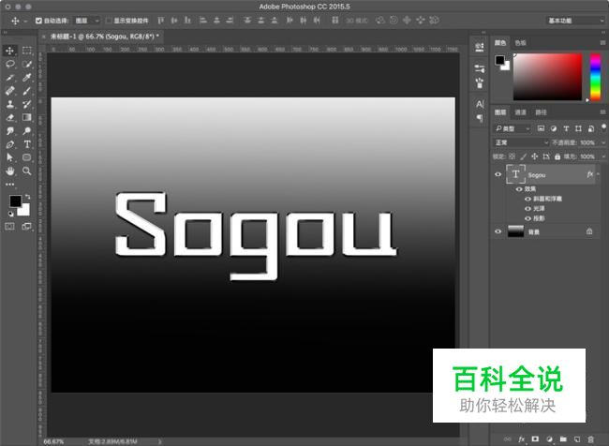Toggle Quick Mask mode icon
609x446 pixels.
[9, 227]
